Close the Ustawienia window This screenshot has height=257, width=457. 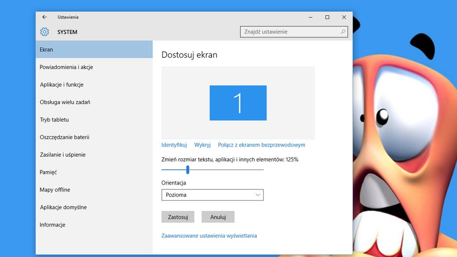344,17
